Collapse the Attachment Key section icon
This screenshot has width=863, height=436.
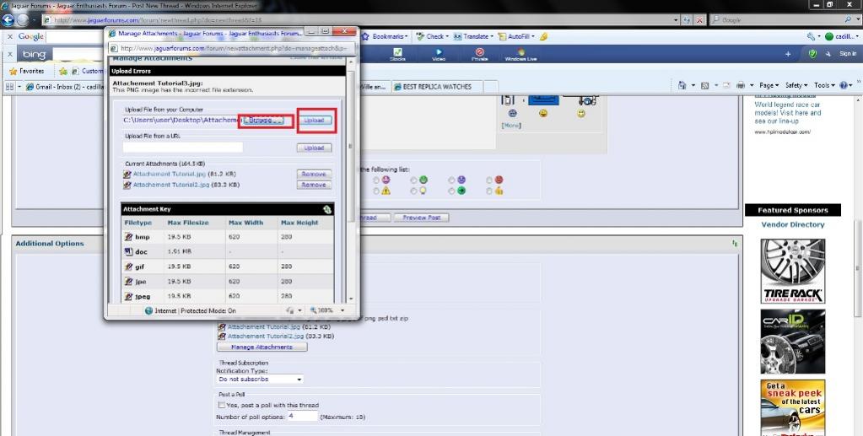(327, 209)
